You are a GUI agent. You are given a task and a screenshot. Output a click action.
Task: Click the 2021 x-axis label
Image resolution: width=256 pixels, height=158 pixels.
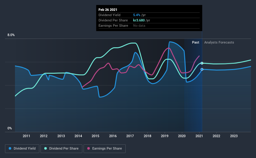(x=199, y=136)
